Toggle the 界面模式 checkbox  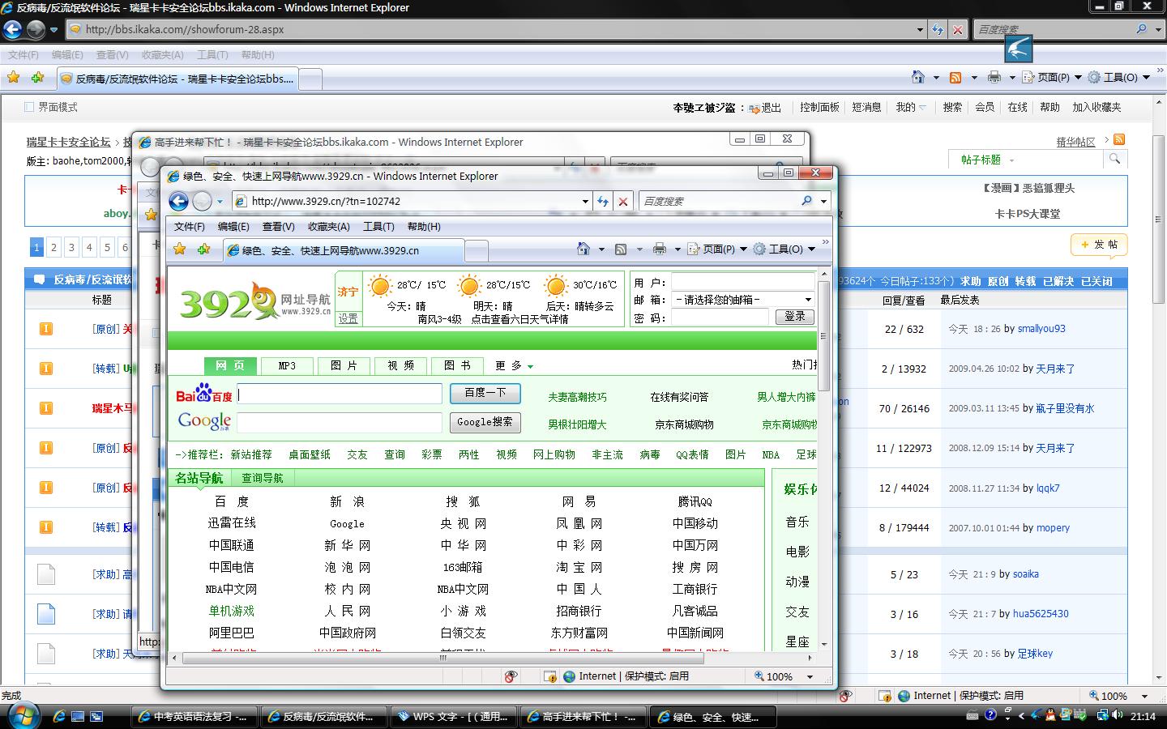pyautogui.click(x=30, y=107)
